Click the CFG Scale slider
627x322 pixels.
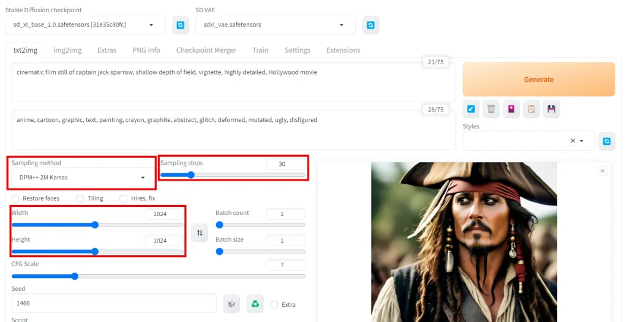click(x=158, y=276)
